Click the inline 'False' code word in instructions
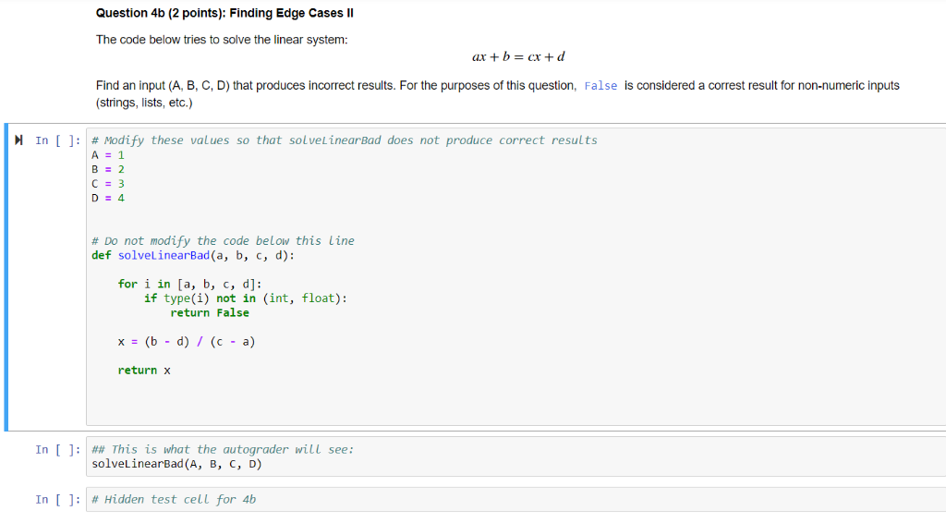This screenshot has width=946, height=523. coord(600,86)
